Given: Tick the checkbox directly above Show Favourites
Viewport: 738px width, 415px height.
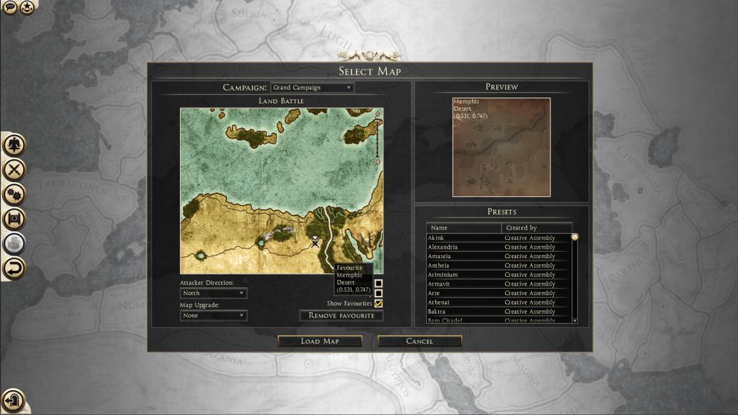Looking at the screenshot, I should pos(378,293).
